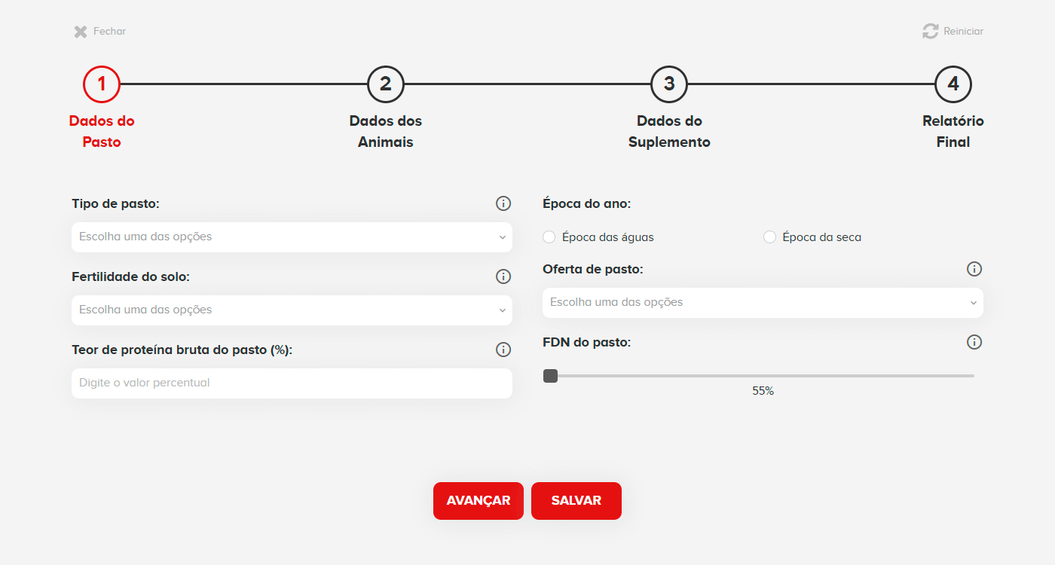Click the FDN do pasto slider handle
The height and width of the screenshot is (565, 1055).
tap(551, 376)
